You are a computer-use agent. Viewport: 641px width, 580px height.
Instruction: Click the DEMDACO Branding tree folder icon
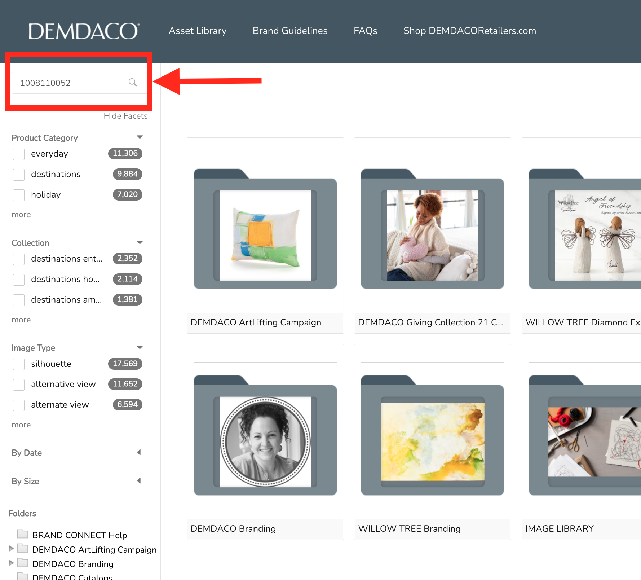click(23, 563)
